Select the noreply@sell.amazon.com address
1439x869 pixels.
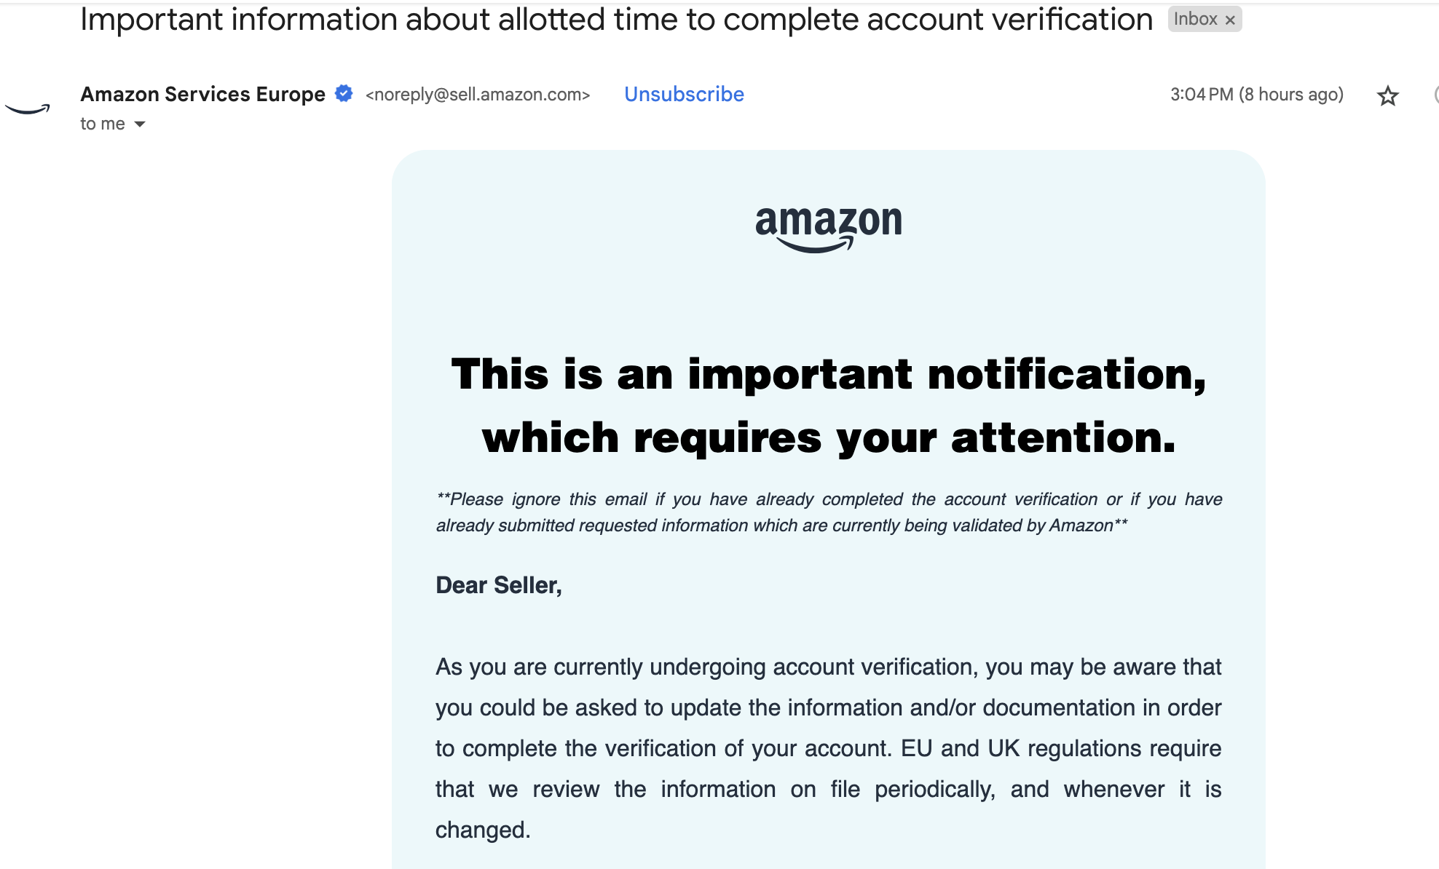tap(478, 95)
